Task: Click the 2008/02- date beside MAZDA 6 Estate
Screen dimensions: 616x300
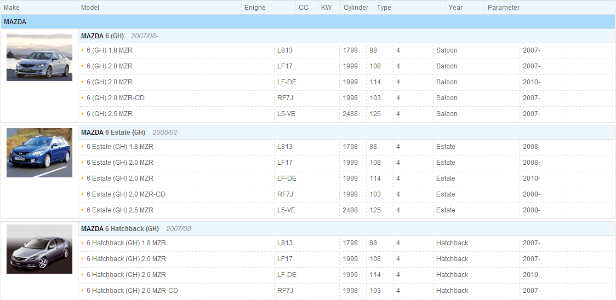Action: (x=166, y=132)
